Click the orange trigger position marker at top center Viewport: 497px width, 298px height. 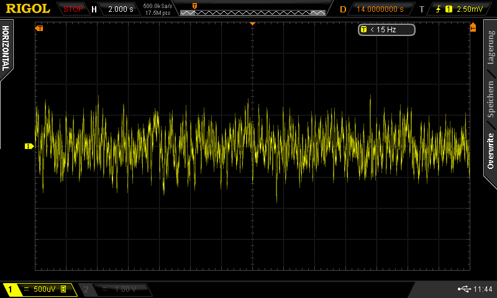(253, 24)
